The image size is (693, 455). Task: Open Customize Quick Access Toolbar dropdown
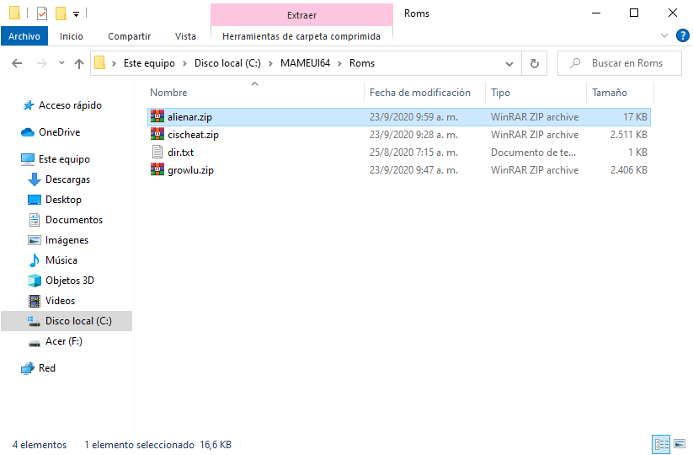click(x=76, y=14)
